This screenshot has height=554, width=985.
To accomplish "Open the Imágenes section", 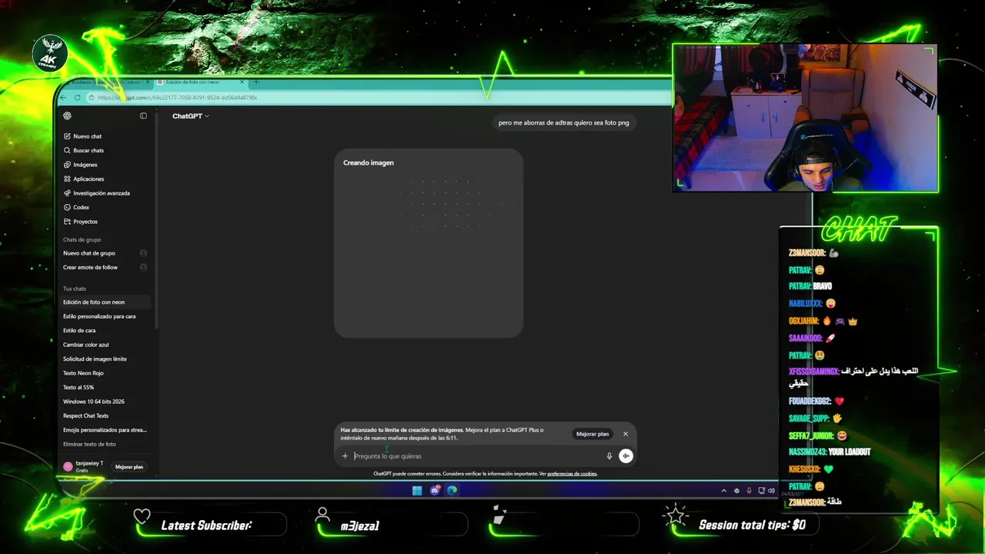I will pyautogui.click(x=85, y=165).
